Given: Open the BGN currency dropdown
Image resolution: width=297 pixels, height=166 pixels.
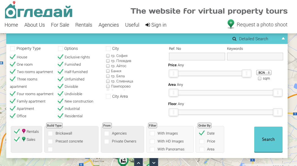Looking at the screenshot, I should (264, 73).
